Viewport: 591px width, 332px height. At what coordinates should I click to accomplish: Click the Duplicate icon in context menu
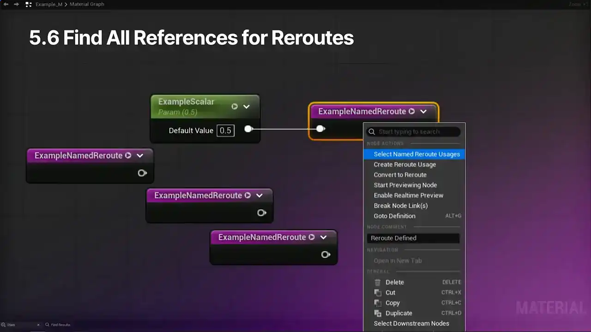378,313
